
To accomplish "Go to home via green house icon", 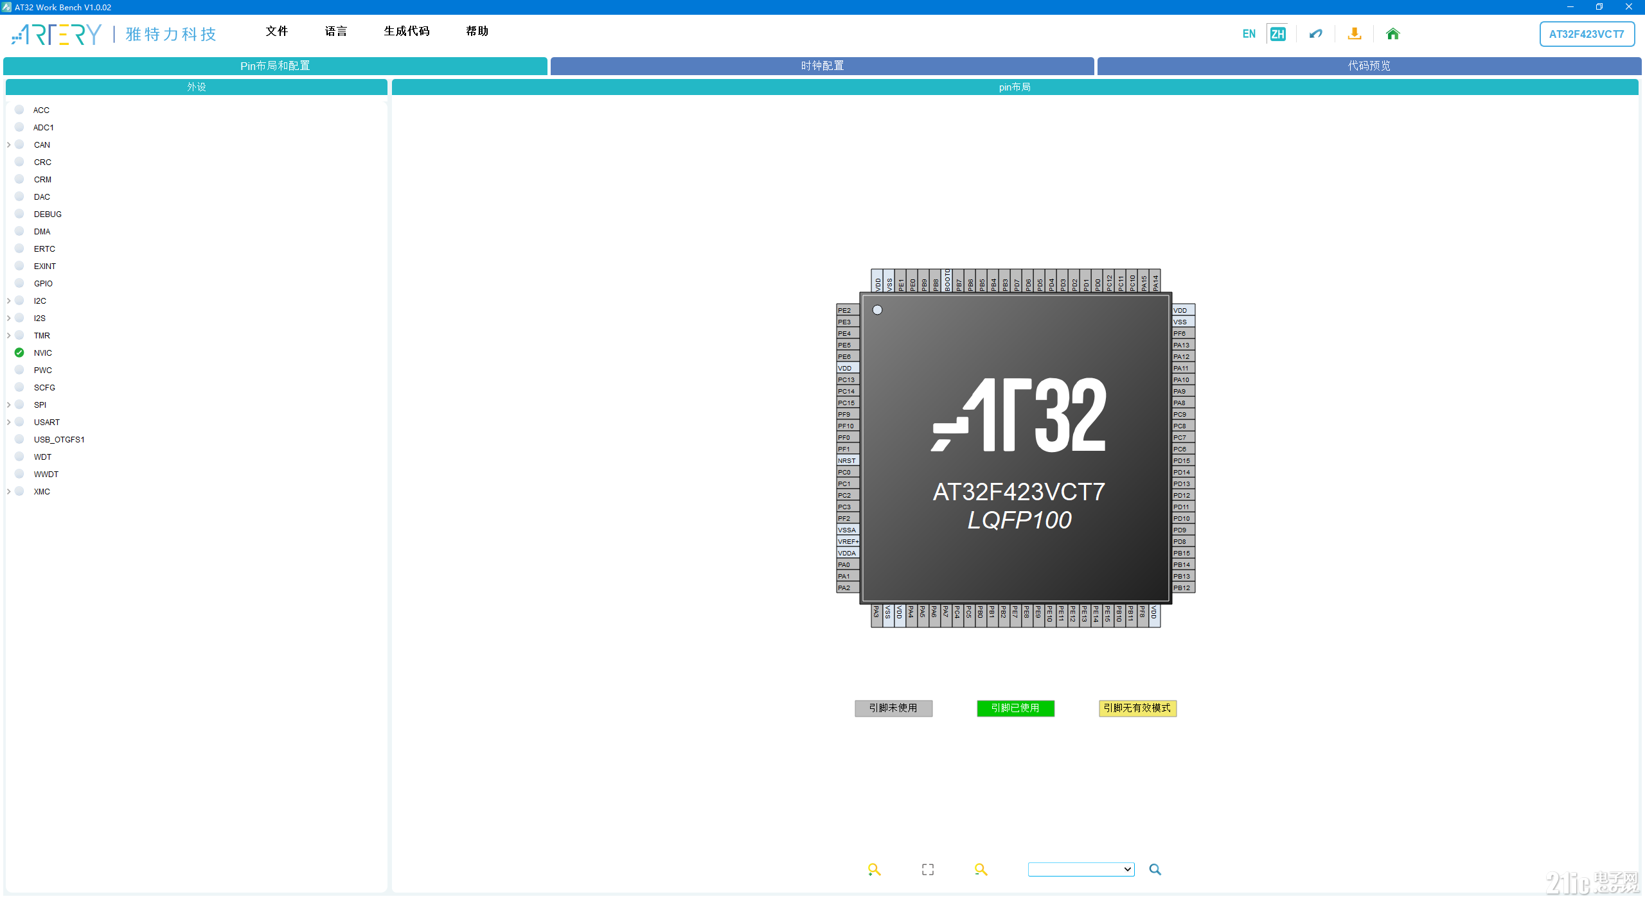I will [1392, 34].
